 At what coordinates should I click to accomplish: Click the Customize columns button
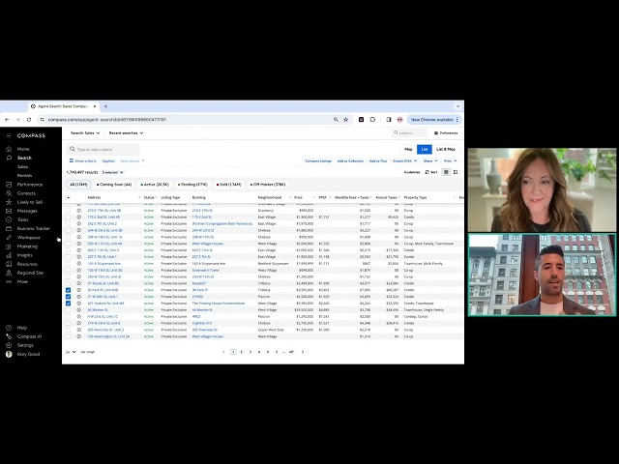click(412, 172)
